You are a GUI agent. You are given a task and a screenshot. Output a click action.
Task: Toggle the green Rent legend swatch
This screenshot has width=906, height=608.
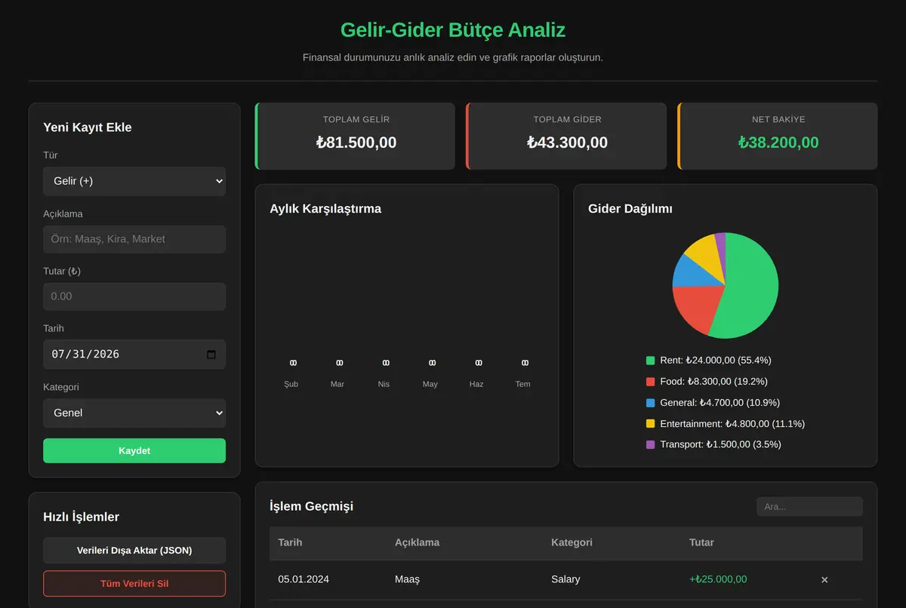(x=651, y=361)
